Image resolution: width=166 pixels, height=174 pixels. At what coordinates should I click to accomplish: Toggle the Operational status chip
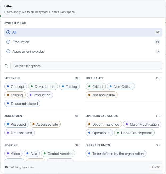coord(99,133)
